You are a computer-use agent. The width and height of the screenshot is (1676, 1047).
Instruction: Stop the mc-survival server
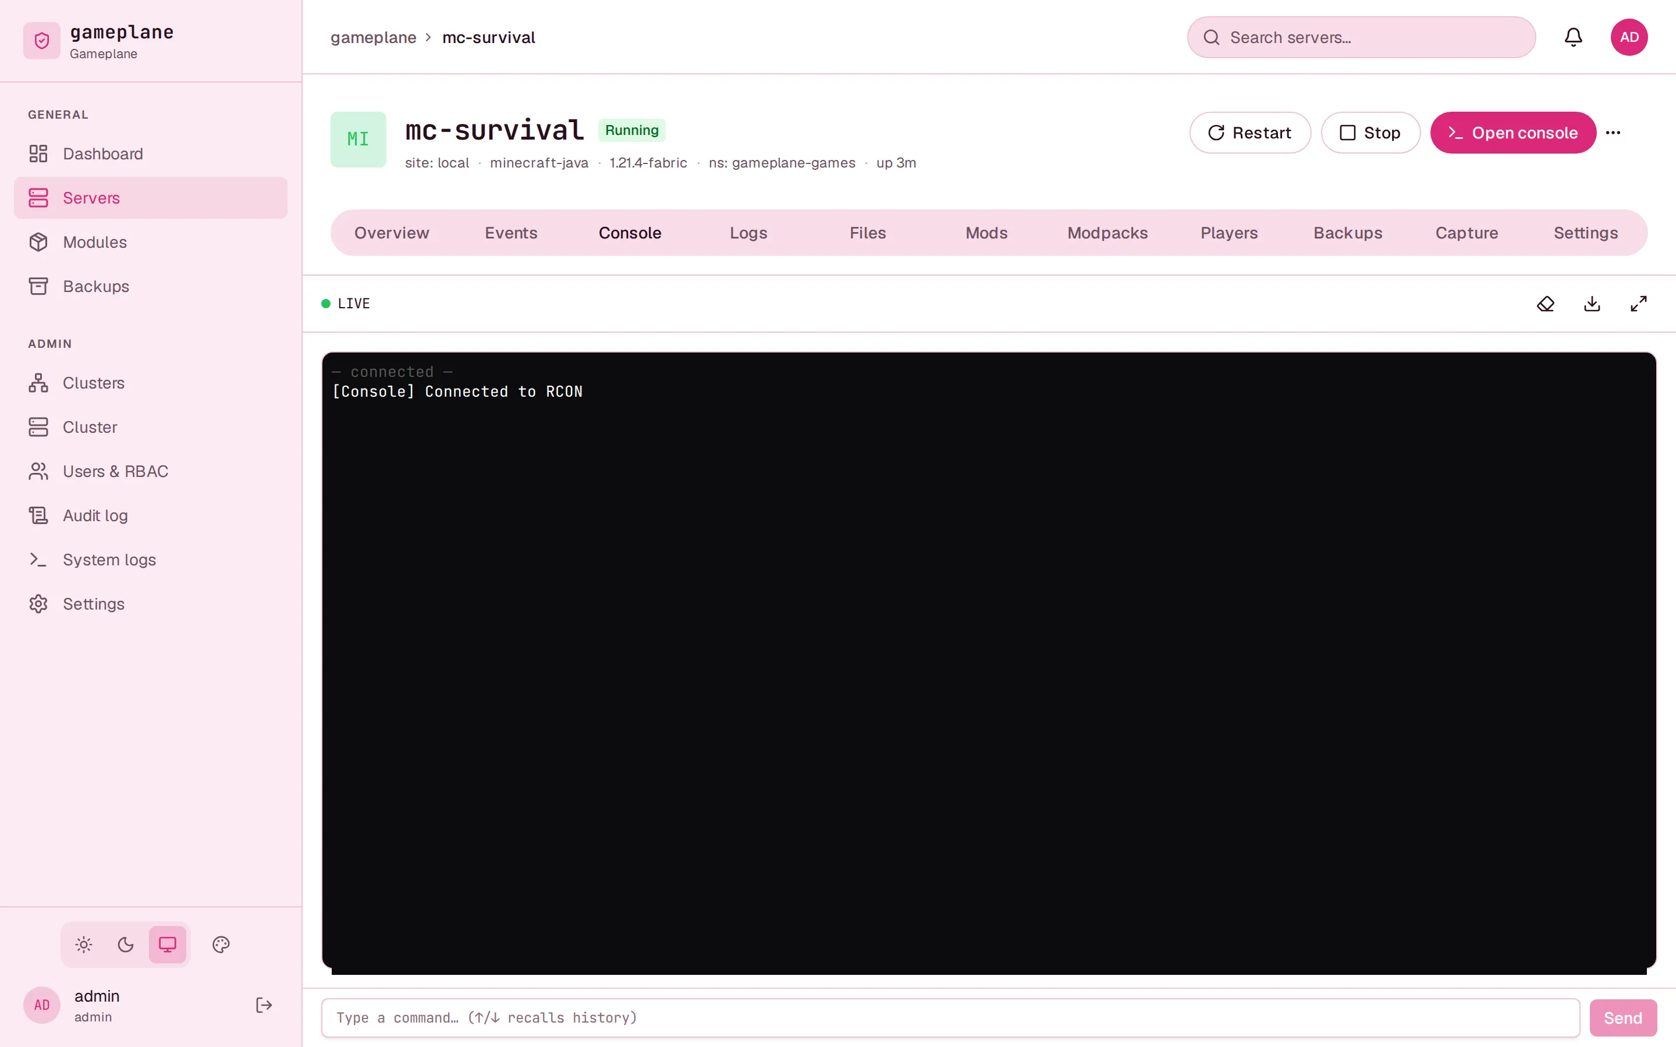point(1370,133)
